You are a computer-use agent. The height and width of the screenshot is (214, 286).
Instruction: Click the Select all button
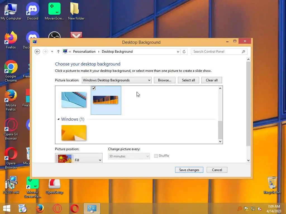189,80
